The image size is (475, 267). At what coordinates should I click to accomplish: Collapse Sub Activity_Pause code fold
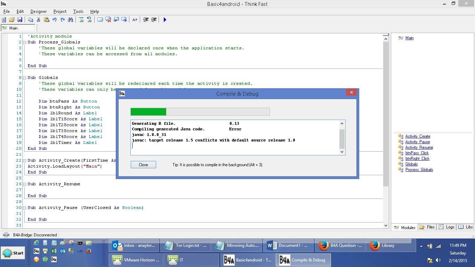click(x=24, y=208)
